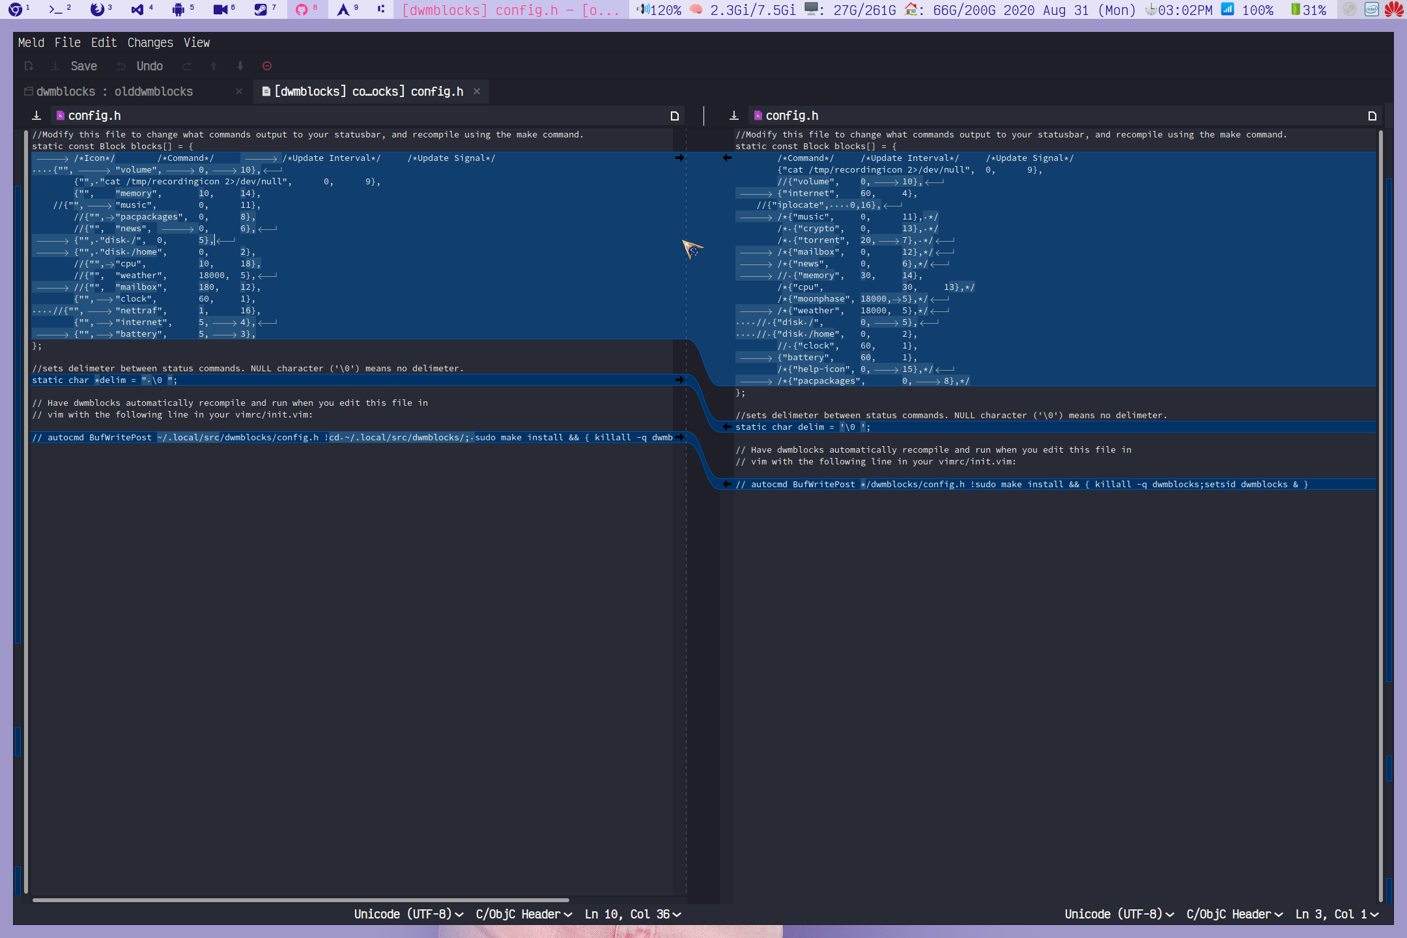Go to next change with down arrow
Viewport: 1407px width, 938px height.
tap(240, 66)
